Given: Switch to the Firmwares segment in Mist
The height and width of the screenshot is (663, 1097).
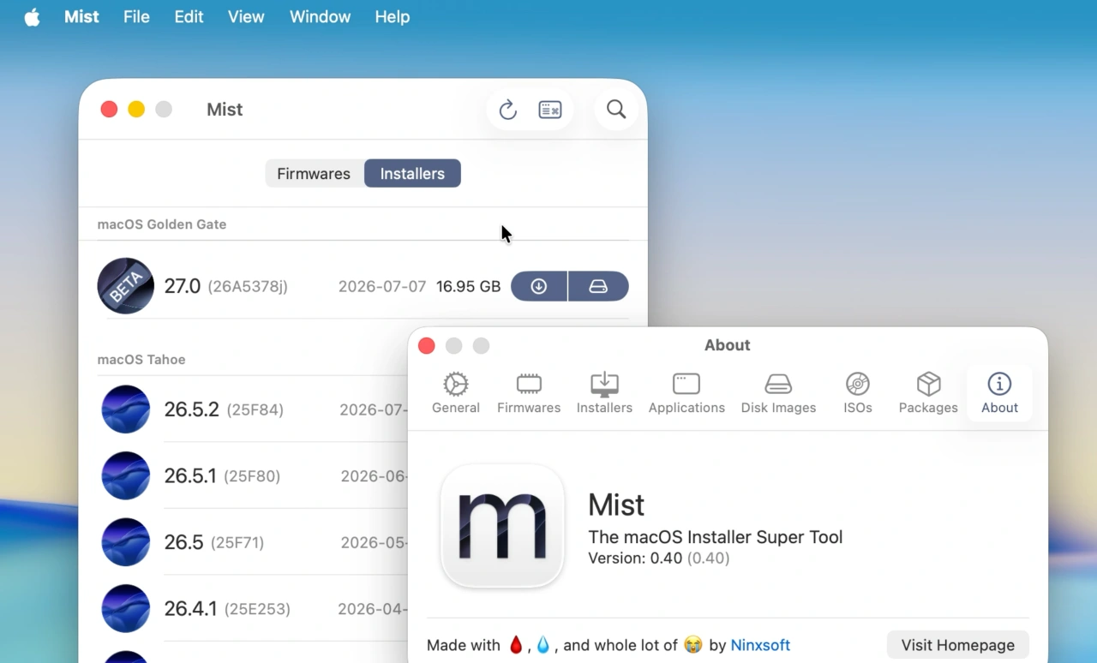Looking at the screenshot, I should point(314,174).
